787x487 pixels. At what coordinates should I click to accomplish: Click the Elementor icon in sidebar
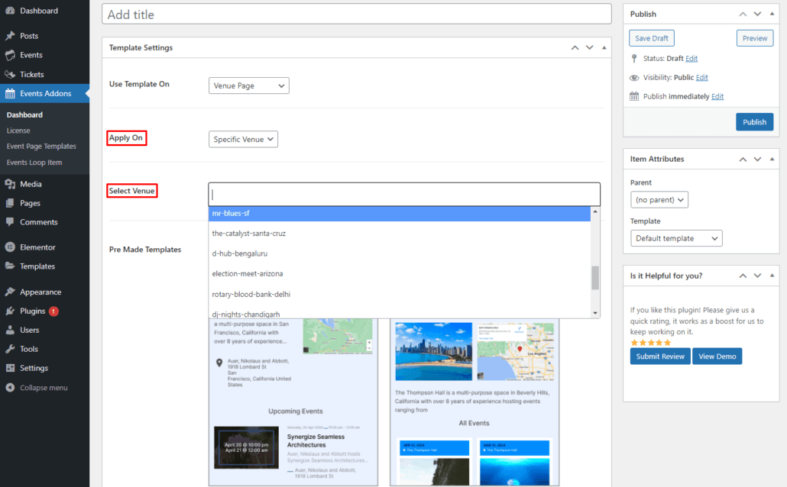10,247
